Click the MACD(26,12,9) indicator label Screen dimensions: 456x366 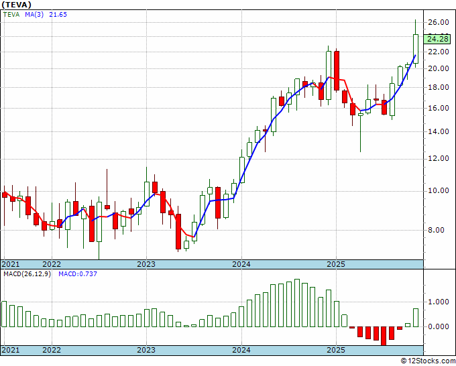pos(27,274)
